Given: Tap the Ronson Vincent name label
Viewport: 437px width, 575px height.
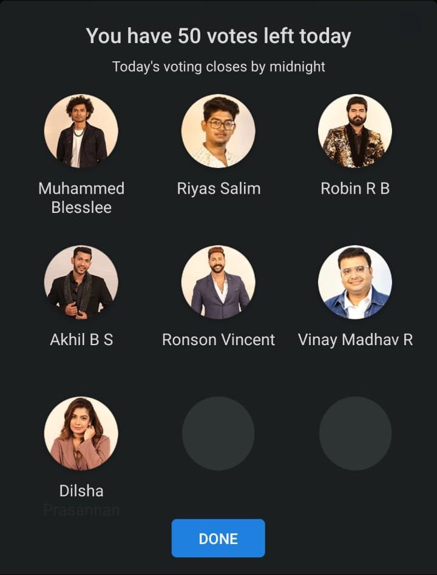Looking at the screenshot, I should point(218,340).
